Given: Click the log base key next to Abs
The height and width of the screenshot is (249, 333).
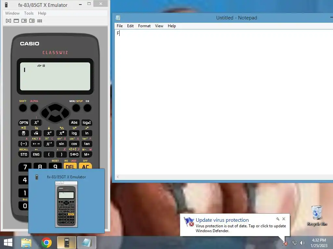Looking at the screenshot, I should point(87,123).
